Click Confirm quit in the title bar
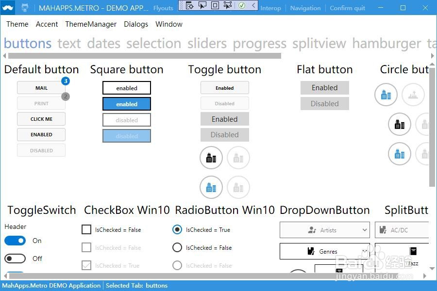Screen dimensions: 437x291 coord(347,8)
